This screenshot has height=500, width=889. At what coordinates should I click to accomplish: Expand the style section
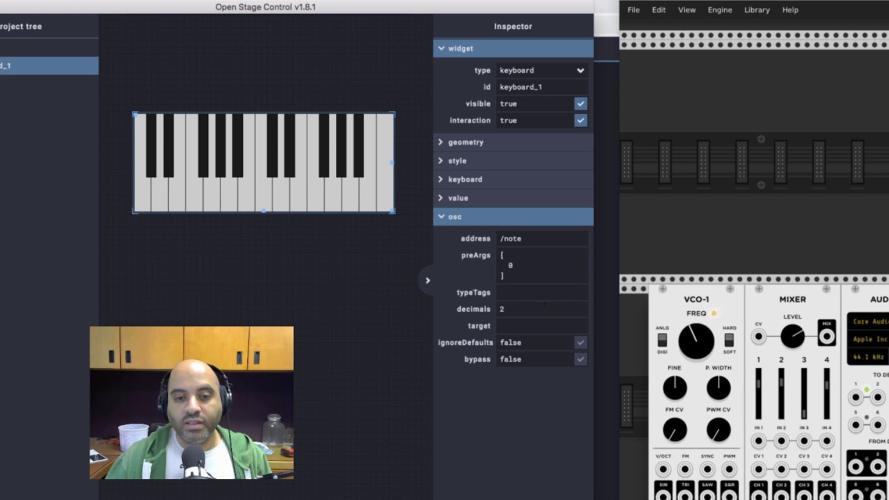[513, 160]
